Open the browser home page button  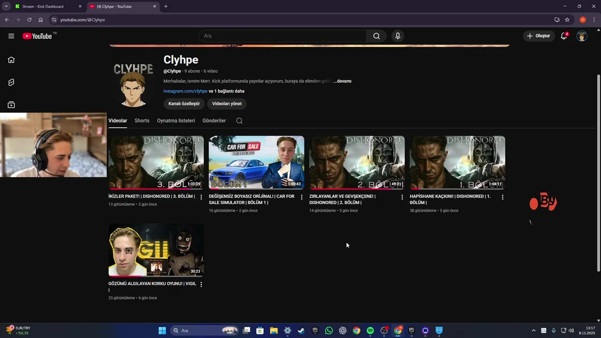coord(41,20)
